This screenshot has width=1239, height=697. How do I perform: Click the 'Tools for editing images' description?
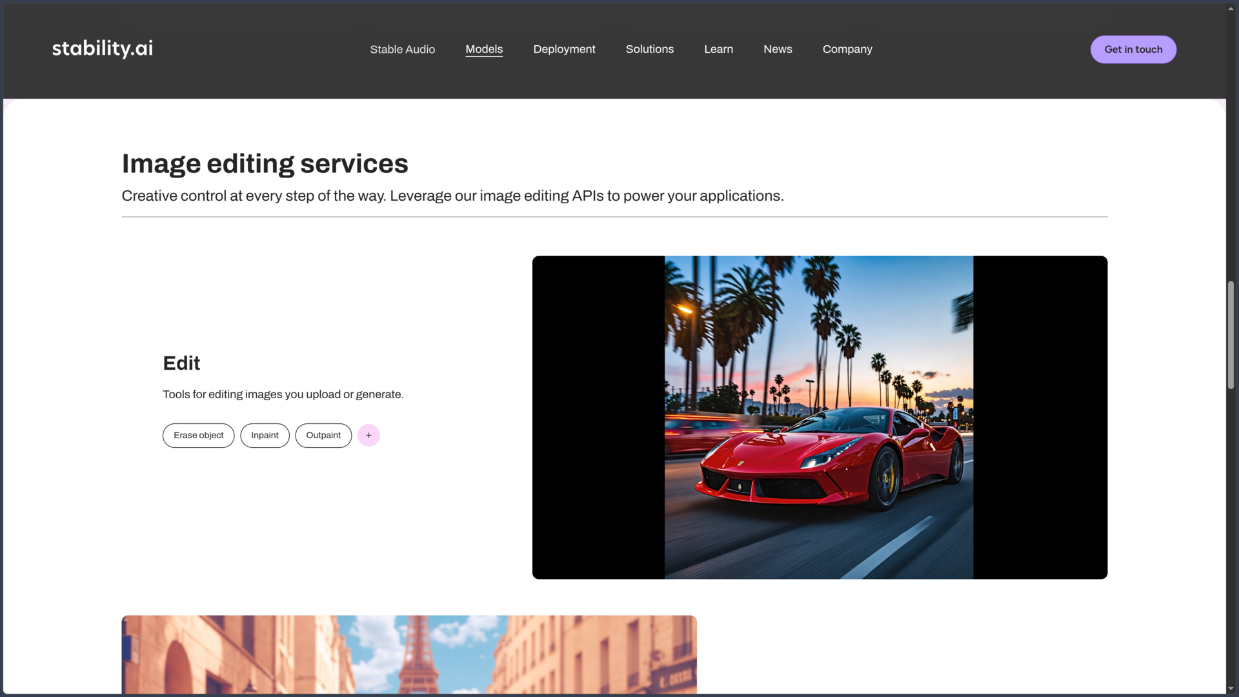tap(283, 394)
